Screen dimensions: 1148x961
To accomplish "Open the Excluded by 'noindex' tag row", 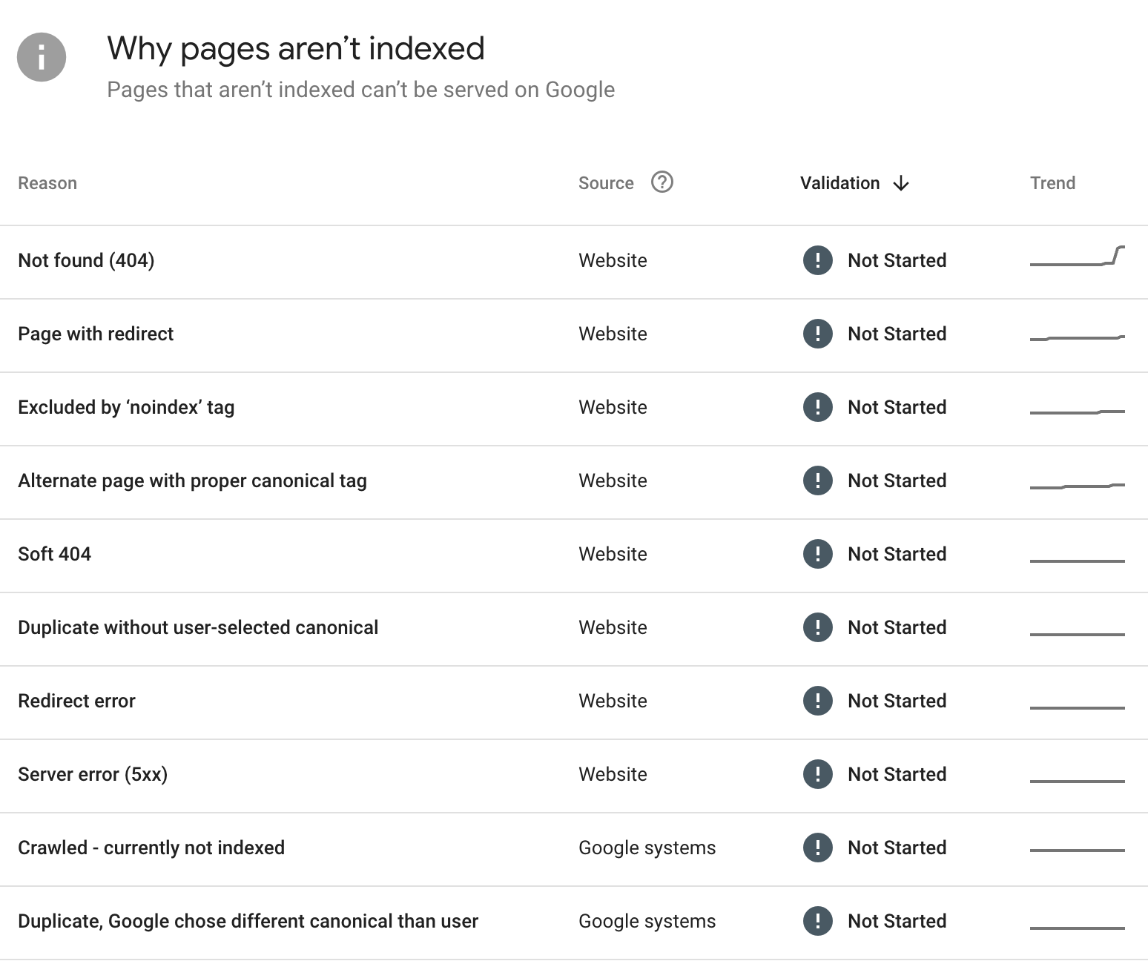I will (x=126, y=407).
